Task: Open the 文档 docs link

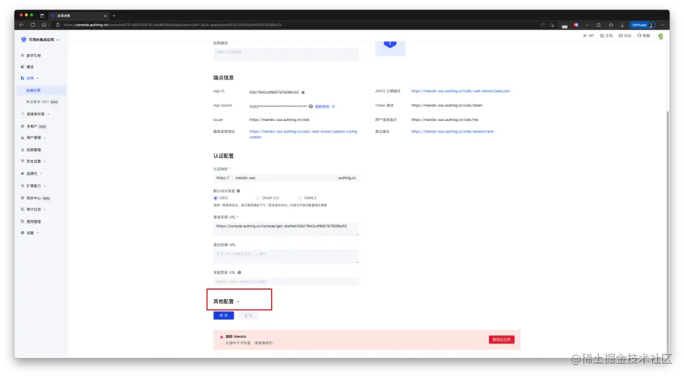Action: (x=606, y=35)
